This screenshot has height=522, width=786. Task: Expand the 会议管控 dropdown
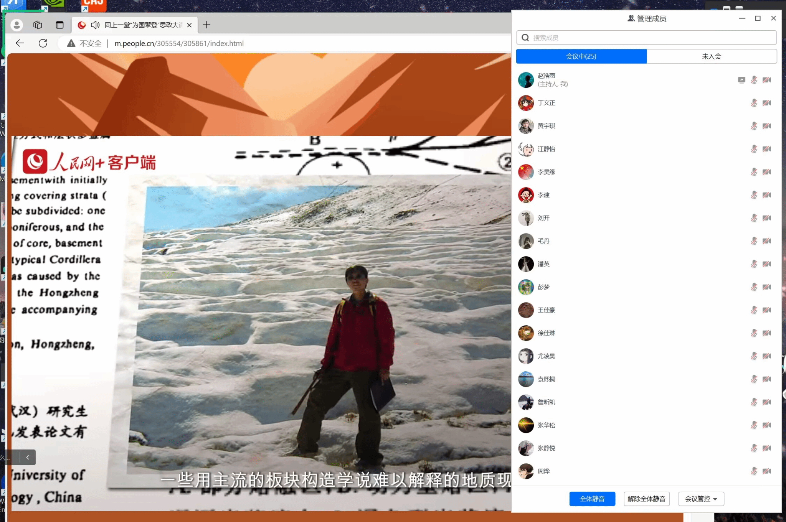[701, 499]
